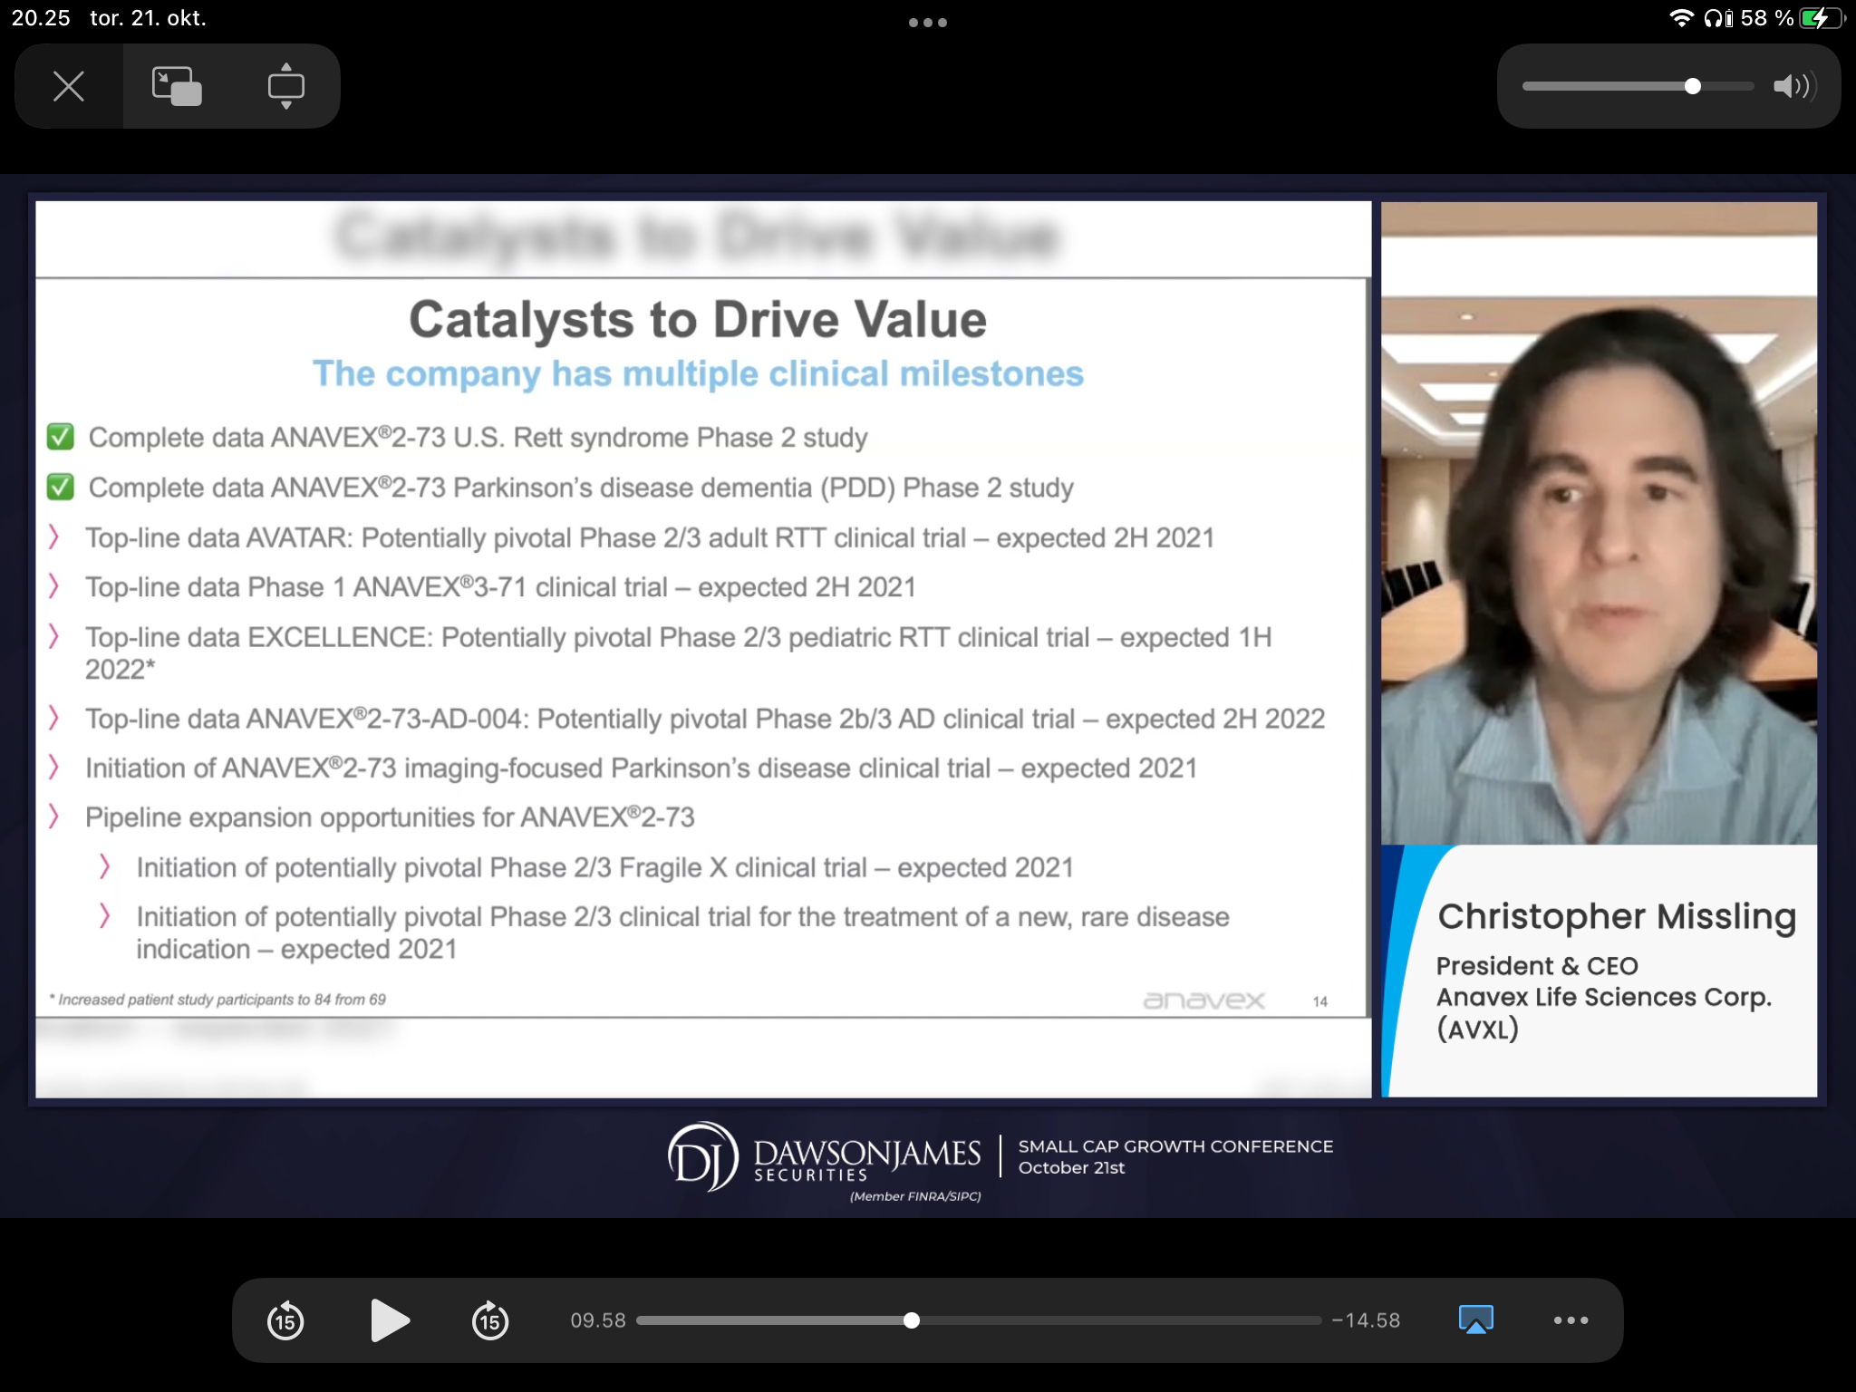The image size is (1856, 1392).
Task: Click the remaining time −14.58
Action: point(1366,1320)
